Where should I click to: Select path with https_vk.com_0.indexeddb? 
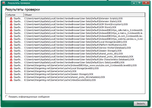[84, 36]
